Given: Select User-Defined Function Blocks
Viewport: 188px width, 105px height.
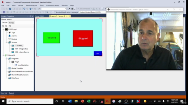Looking at the screenshot, I should click(22, 71).
